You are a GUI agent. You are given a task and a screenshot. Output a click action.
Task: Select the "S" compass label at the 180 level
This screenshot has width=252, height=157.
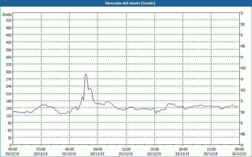(242, 101)
